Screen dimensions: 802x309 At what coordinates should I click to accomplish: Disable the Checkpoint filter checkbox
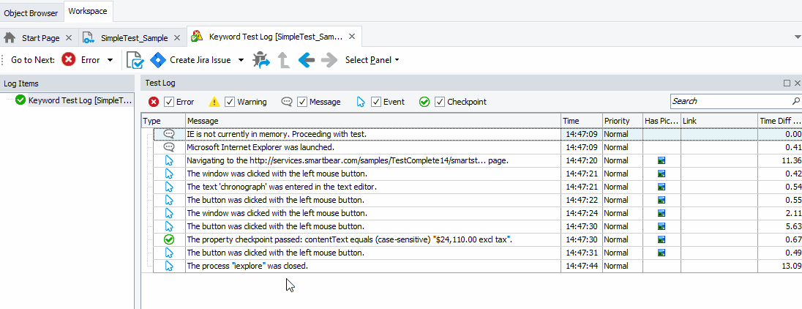point(440,102)
